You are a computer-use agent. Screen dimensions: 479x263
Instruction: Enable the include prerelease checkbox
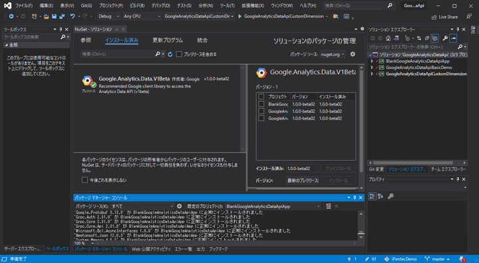coord(179,54)
